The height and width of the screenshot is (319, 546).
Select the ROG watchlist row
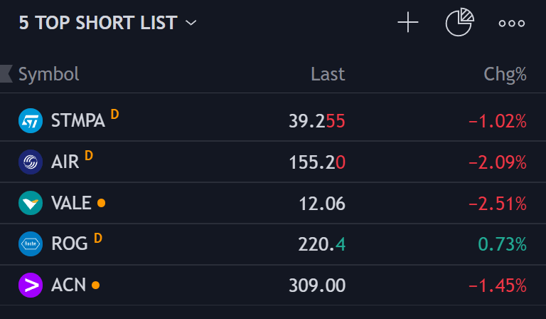pyautogui.click(x=273, y=244)
